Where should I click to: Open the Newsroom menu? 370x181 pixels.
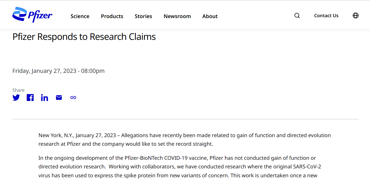pos(177,16)
